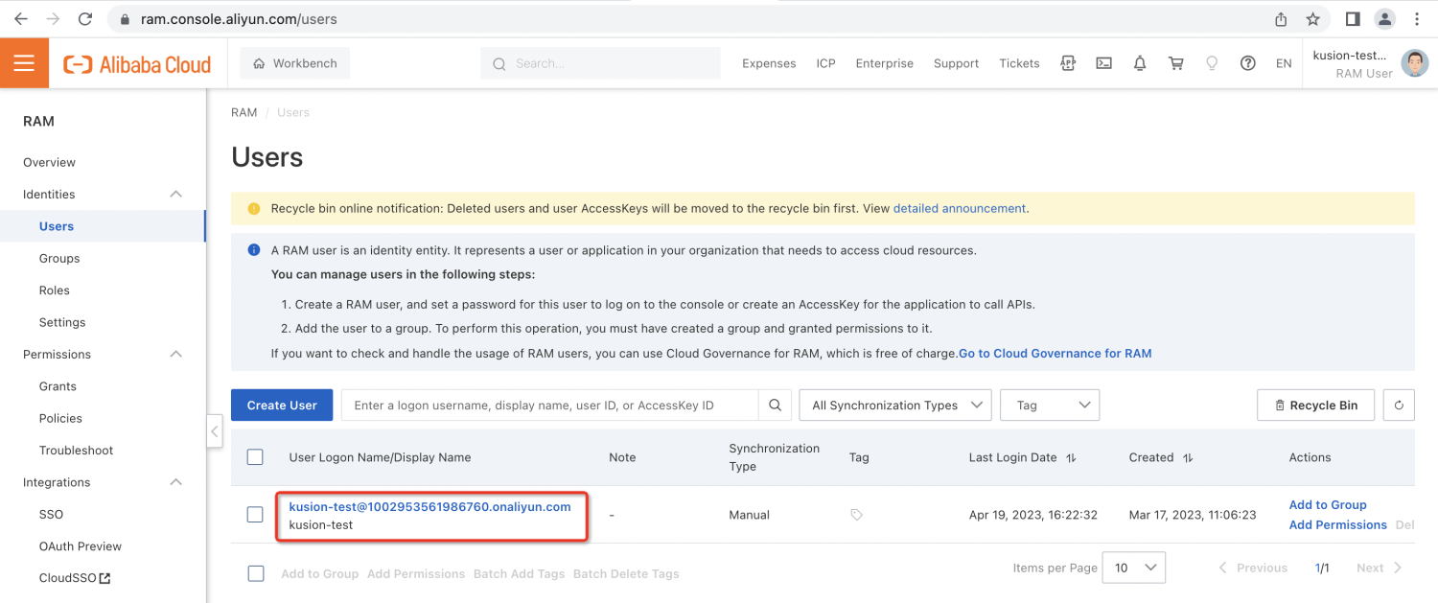1438x603 pixels.
Task: Click the search magnifier in user filter
Action: pyautogui.click(x=775, y=406)
